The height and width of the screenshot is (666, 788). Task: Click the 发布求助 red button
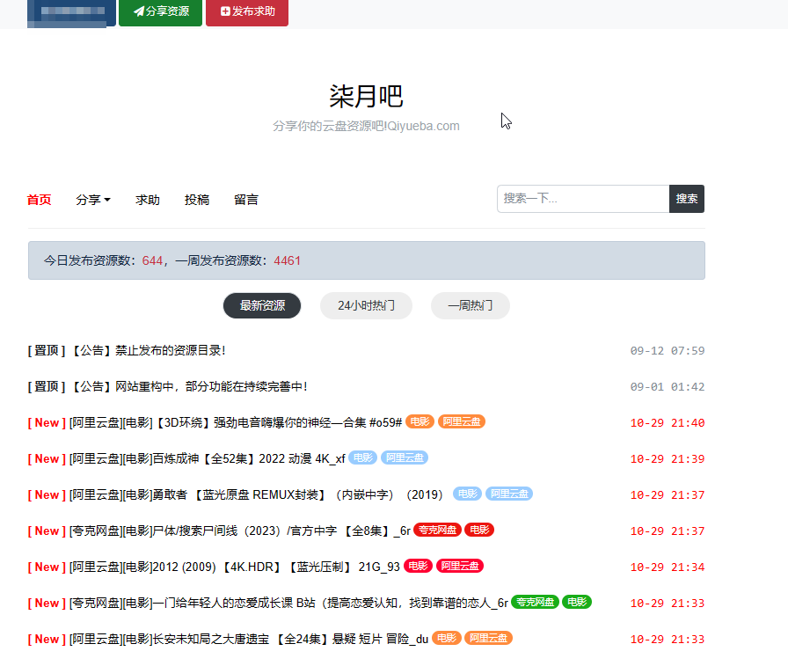click(x=247, y=11)
